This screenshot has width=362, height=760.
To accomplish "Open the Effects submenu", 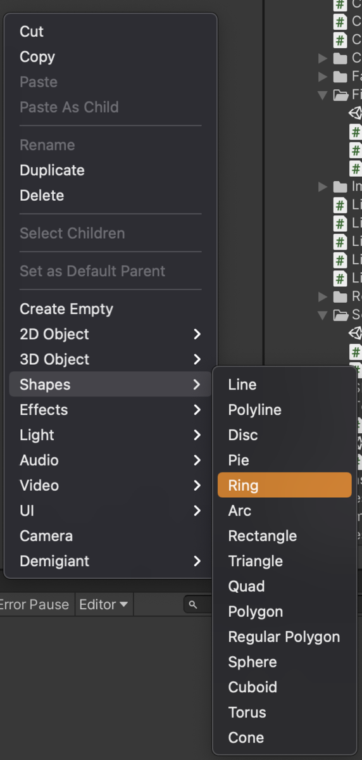I will (x=110, y=410).
